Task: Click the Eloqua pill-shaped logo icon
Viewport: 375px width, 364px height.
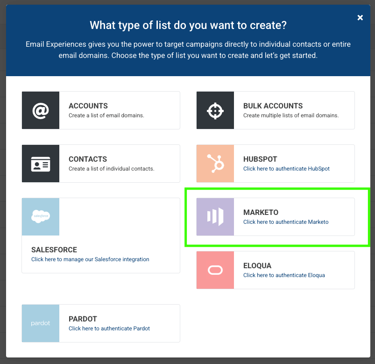Action: (x=215, y=270)
